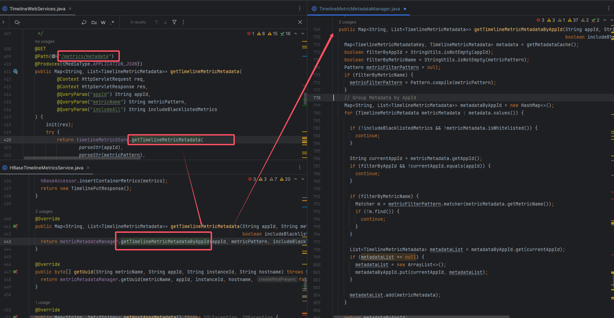This screenshot has height=318, width=614.
Task: Switch to HBaseTimelineMetricsService.java tab
Action: coord(46,168)
